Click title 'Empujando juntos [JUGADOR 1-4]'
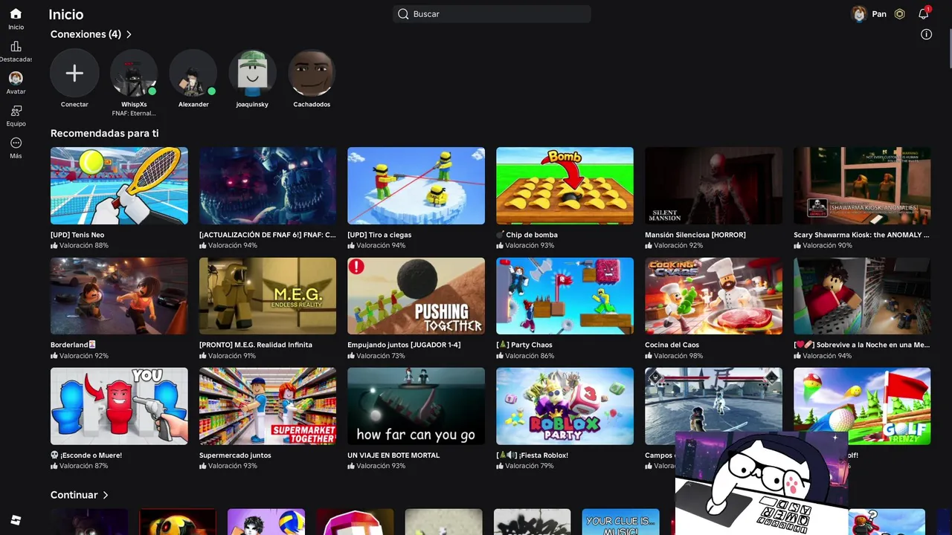 click(404, 345)
